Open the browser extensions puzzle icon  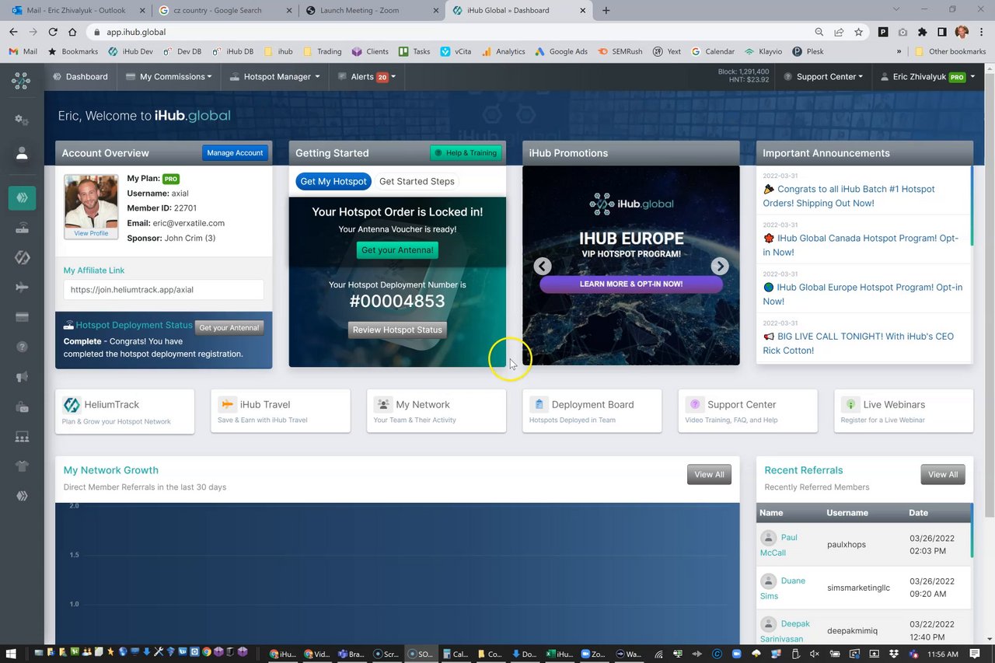point(922,32)
